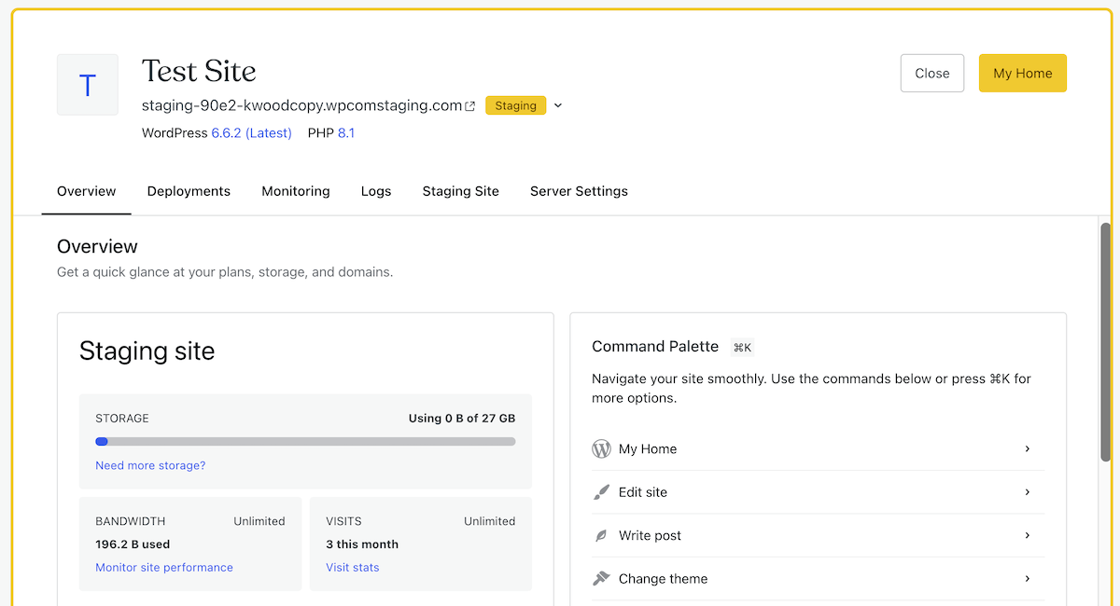Open chevron arrow on Edit site row
This screenshot has width=1120, height=606.
[x=1028, y=491]
